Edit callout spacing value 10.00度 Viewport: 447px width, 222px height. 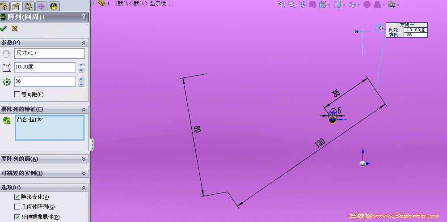pyautogui.click(x=416, y=30)
